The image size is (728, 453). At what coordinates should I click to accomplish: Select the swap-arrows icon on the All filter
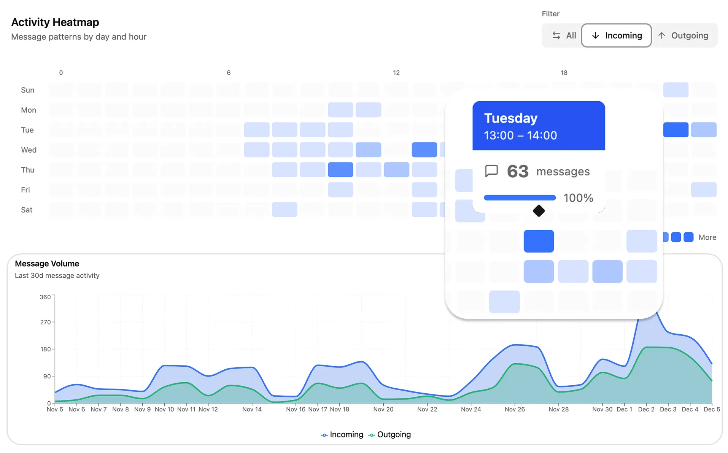(x=556, y=35)
